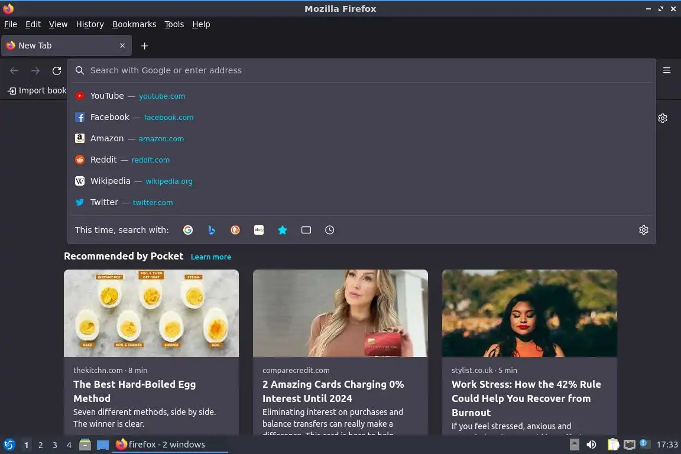Click the Reddit favicon in suggestions
The height and width of the screenshot is (454, 681).
[79, 160]
